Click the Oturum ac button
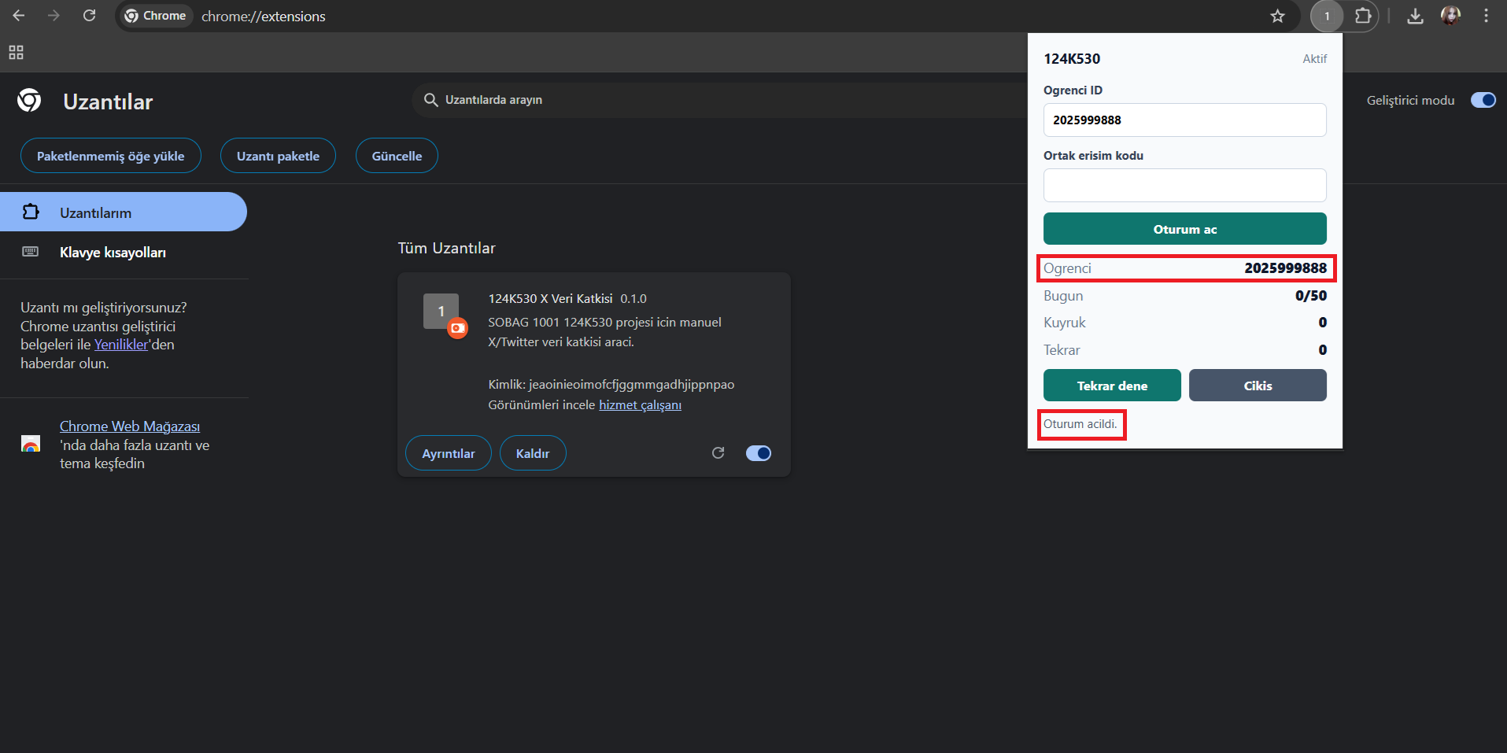This screenshot has height=753, width=1507. point(1184,229)
